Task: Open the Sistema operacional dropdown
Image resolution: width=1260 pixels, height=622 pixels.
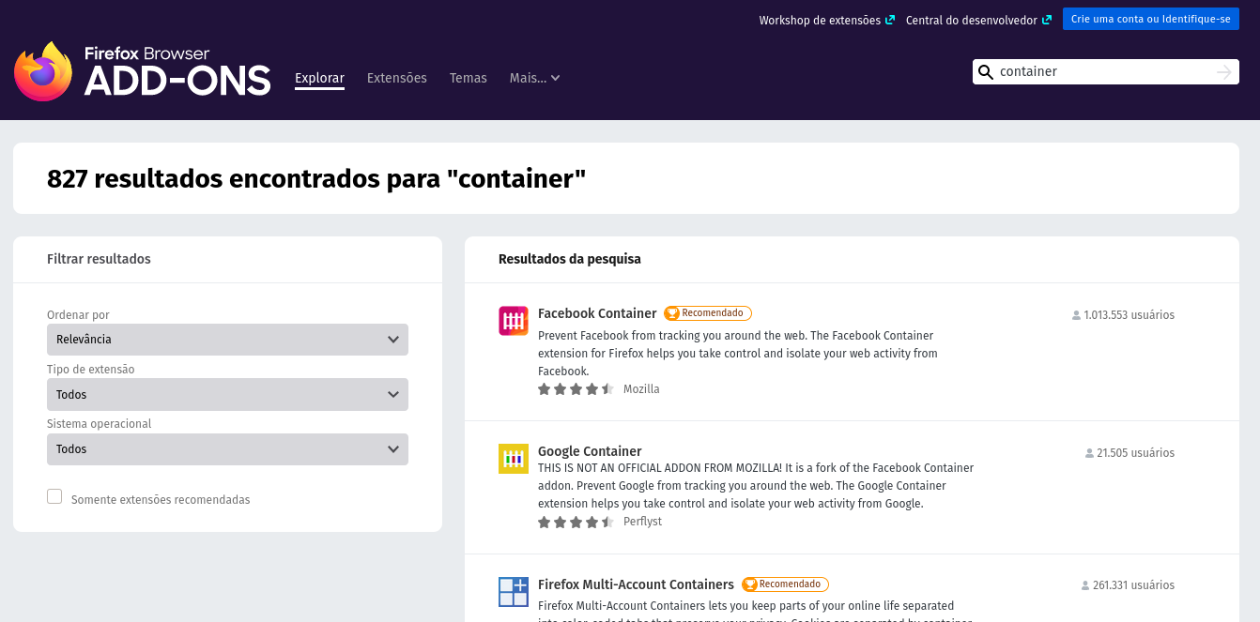Action: (227, 449)
